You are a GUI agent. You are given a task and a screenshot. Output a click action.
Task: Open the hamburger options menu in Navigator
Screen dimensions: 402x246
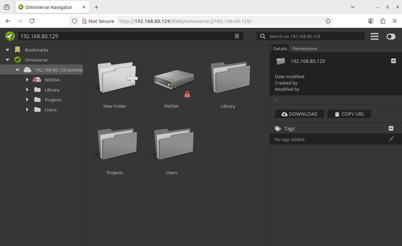coord(374,36)
